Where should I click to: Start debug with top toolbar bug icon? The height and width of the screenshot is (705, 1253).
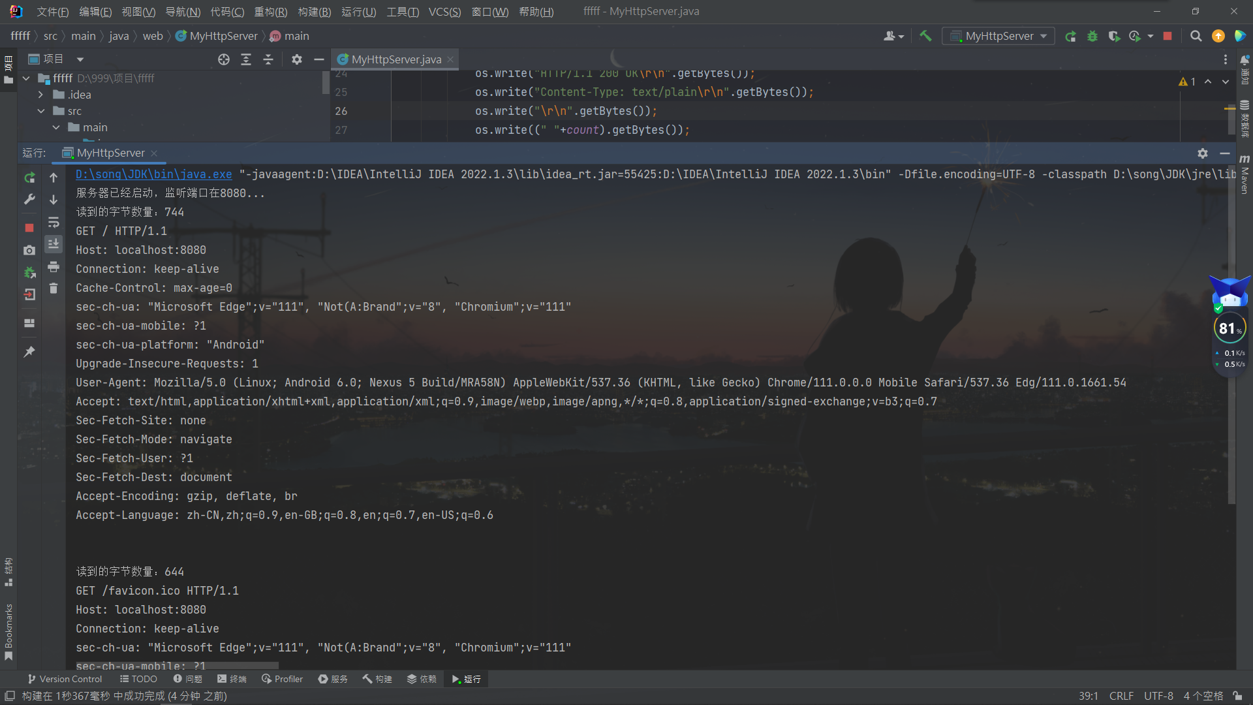[1092, 36]
